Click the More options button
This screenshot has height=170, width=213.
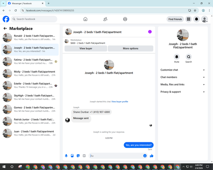(130, 48)
